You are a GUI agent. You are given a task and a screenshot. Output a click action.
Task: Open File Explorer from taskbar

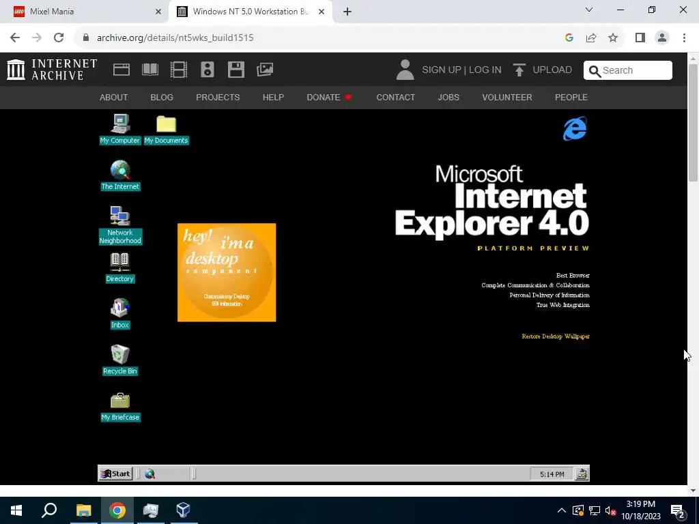83,510
